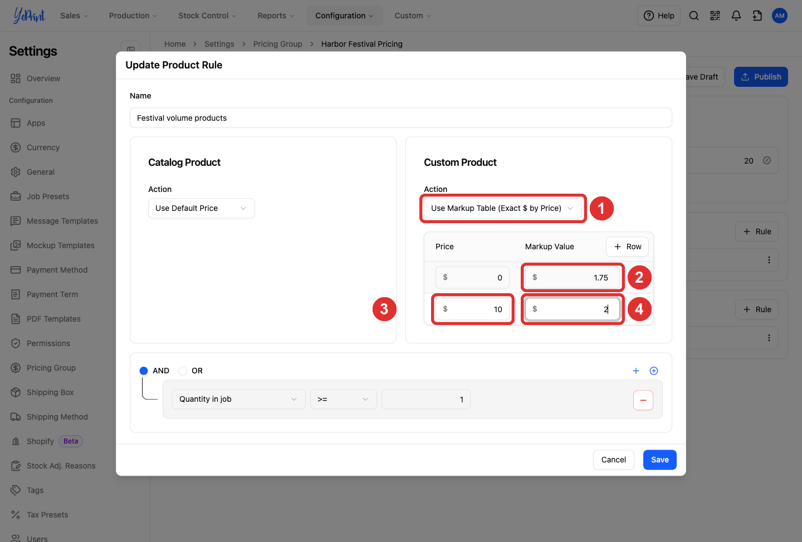
Task: Open Custom Product action markup dropdown
Action: [x=502, y=208]
